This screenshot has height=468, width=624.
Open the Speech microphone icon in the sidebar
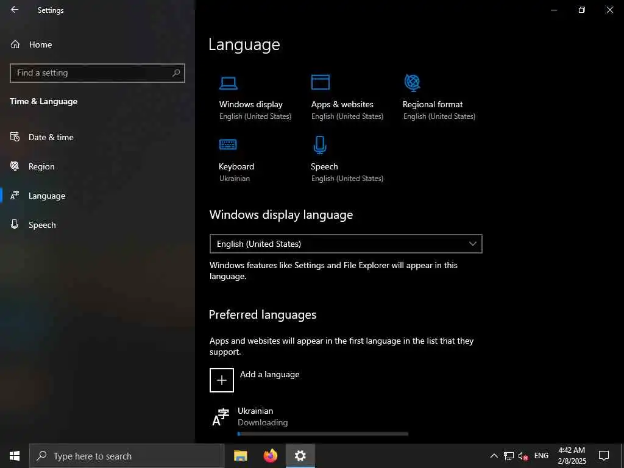coord(15,224)
